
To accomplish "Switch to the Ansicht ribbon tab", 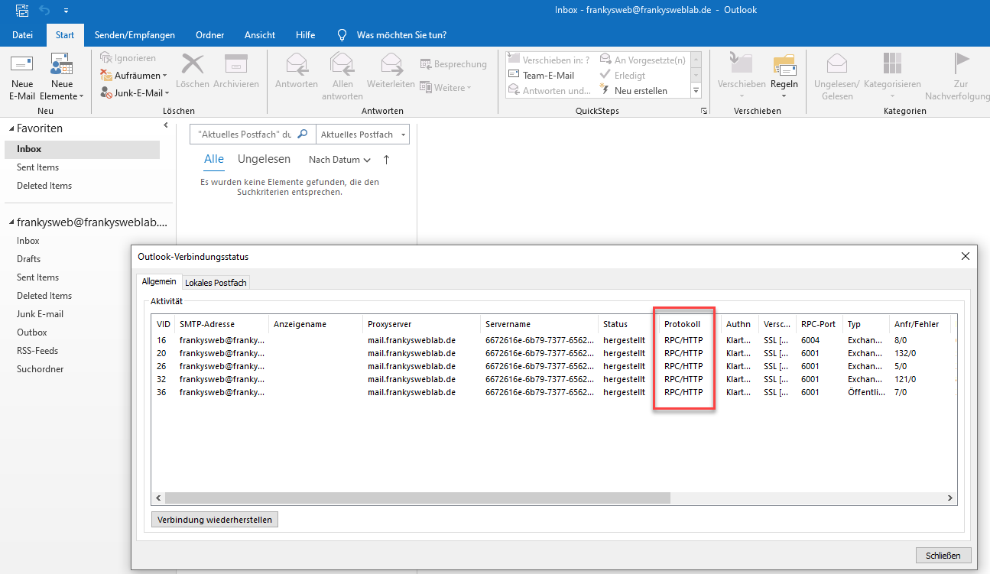I will (x=260, y=35).
